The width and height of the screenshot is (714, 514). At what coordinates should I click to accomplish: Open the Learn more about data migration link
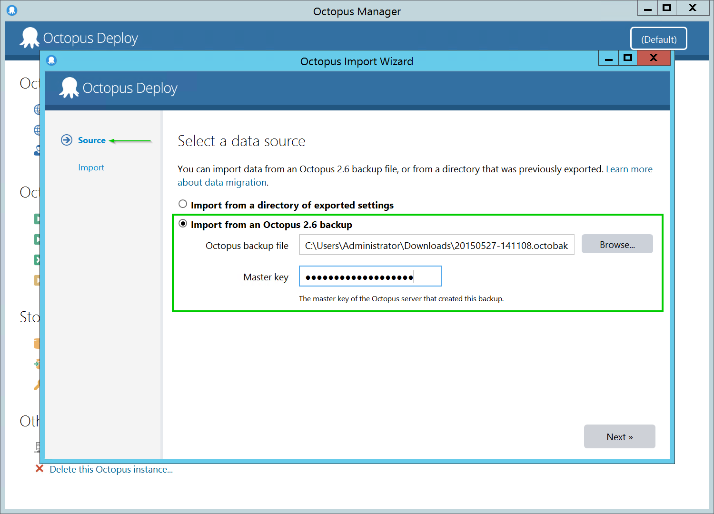pyautogui.click(x=628, y=169)
